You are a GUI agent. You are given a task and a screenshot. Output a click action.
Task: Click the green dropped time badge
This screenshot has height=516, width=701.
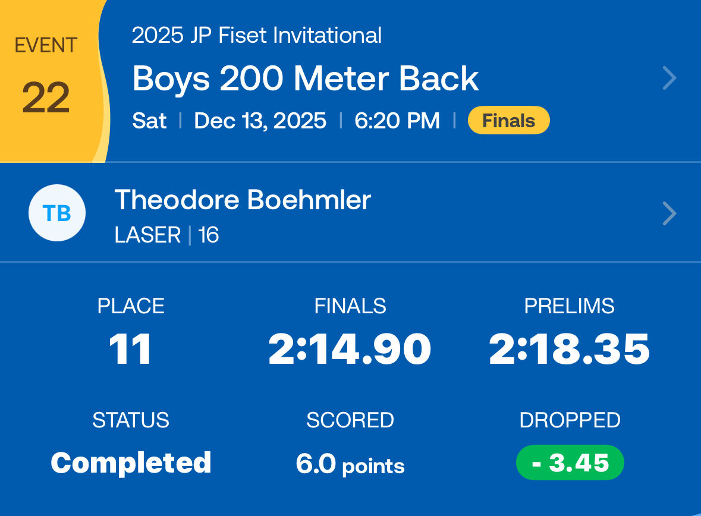tap(570, 462)
